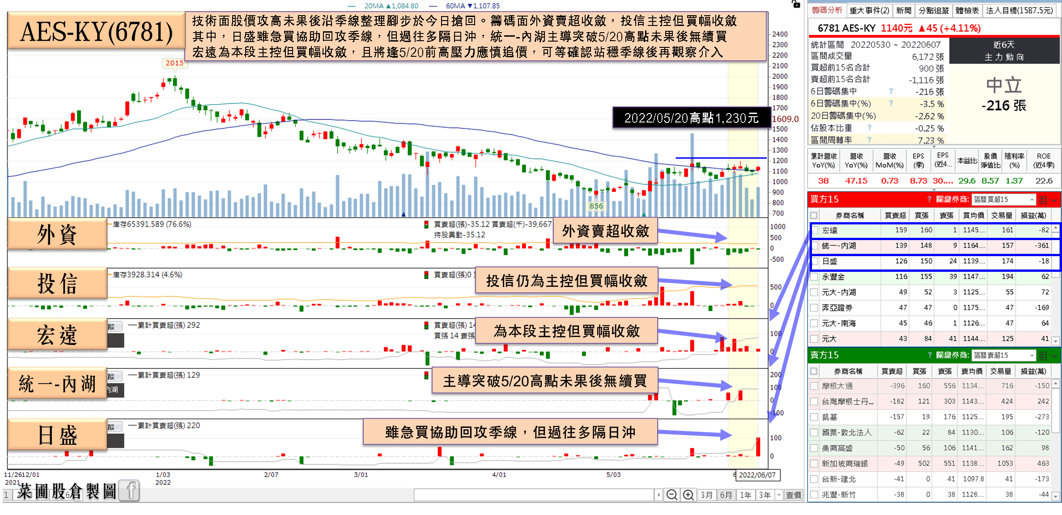Tick the checkbox for 統一-內湖
The width and height of the screenshot is (1062, 515).
pyautogui.click(x=814, y=246)
